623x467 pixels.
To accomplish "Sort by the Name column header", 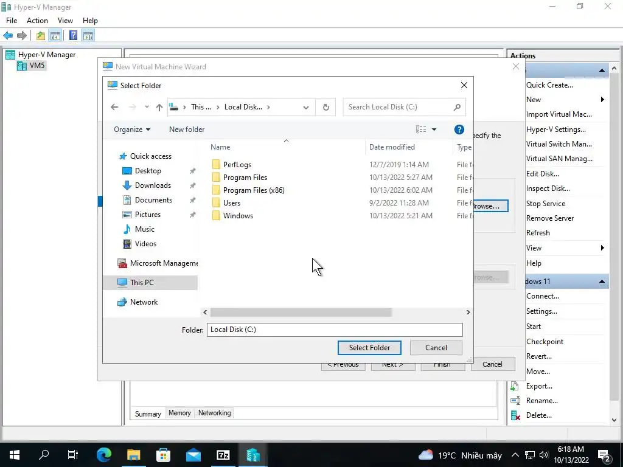I will pyautogui.click(x=220, y=147).
